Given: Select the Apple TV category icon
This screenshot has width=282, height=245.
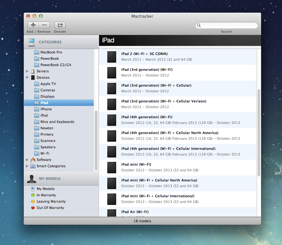Looking at the screenshot, I should (x=37, y=83).
